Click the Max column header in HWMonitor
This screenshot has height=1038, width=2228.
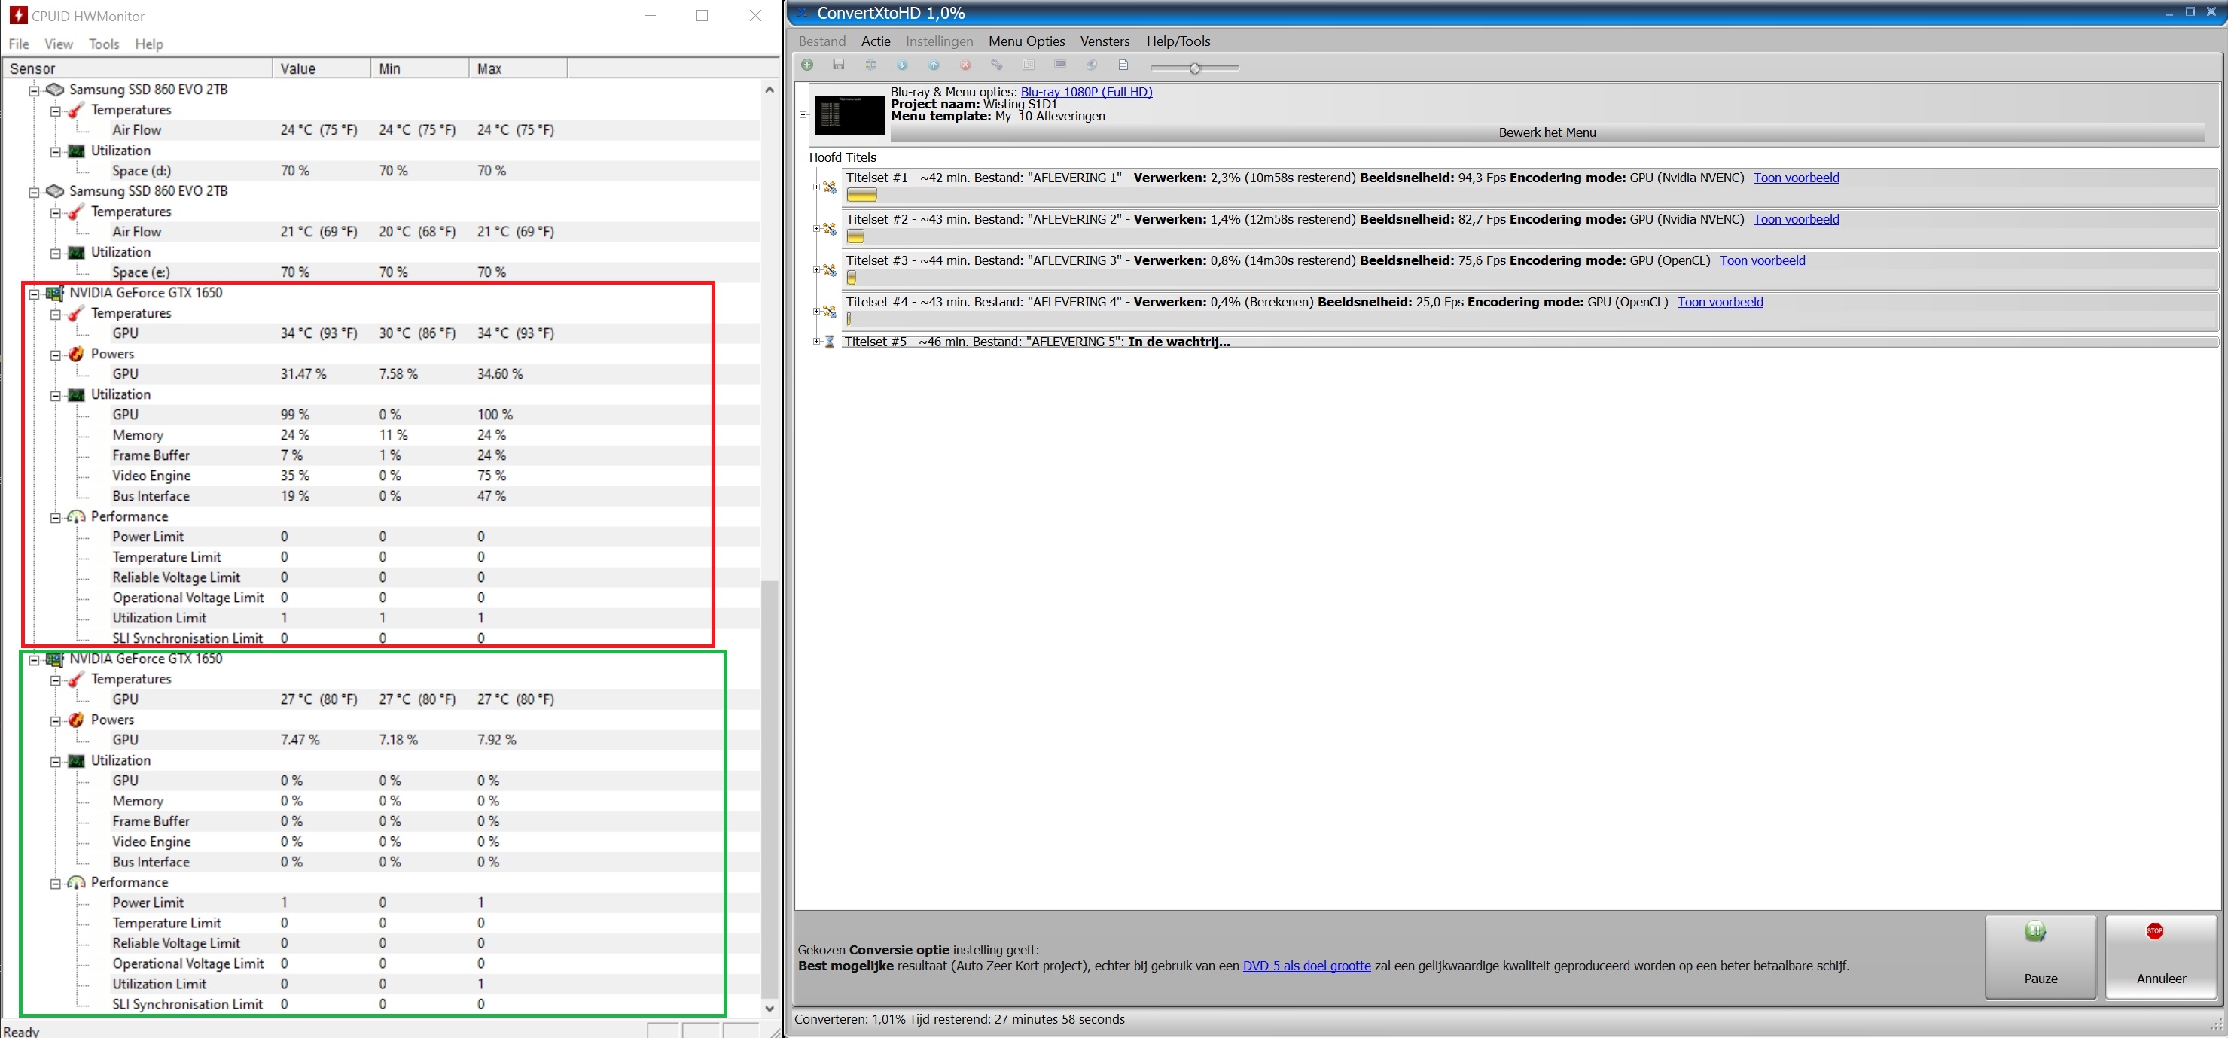518,68
